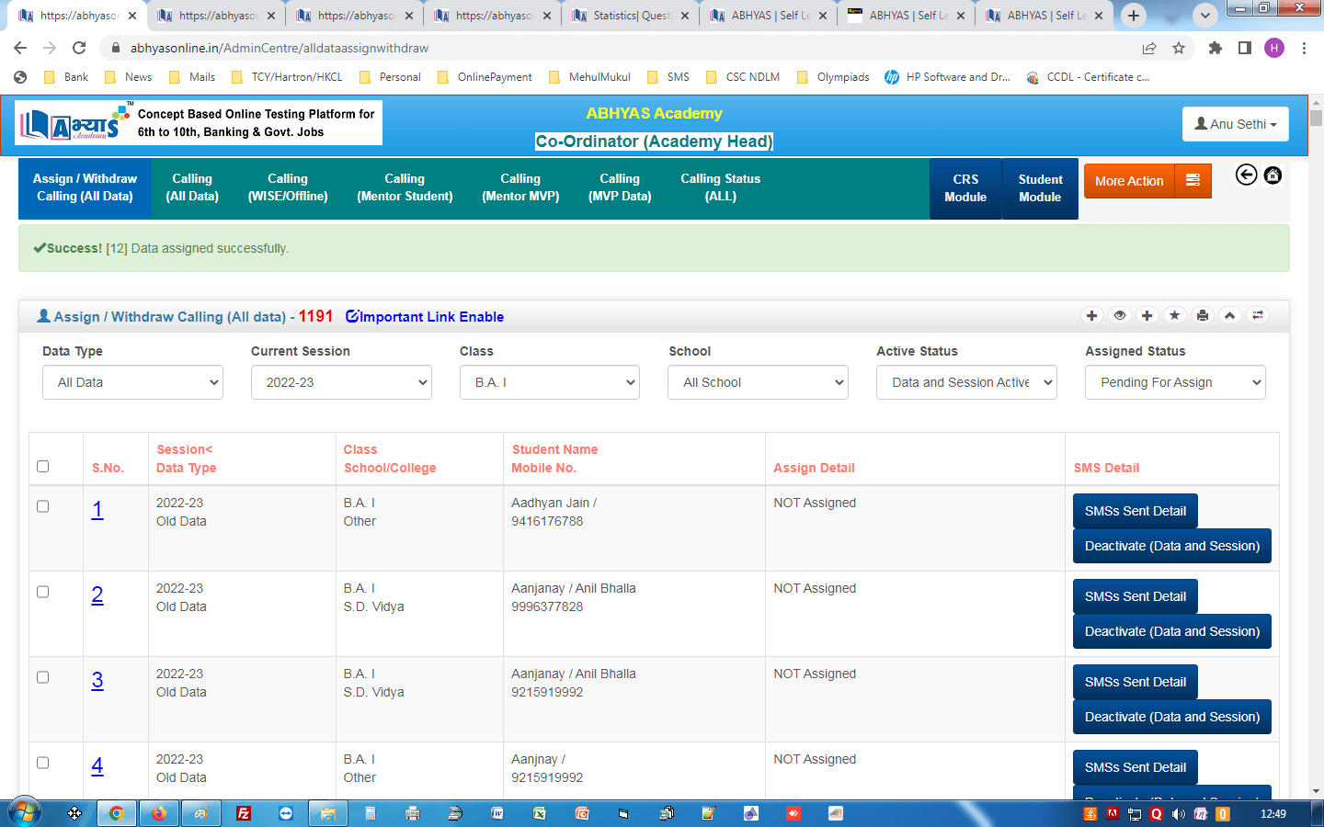1324x827 pixels.
Task: Open FileZilla from the taskbar
Action: coord(244,813)
